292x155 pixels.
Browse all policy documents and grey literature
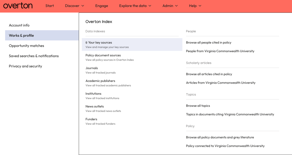[220, 137]
